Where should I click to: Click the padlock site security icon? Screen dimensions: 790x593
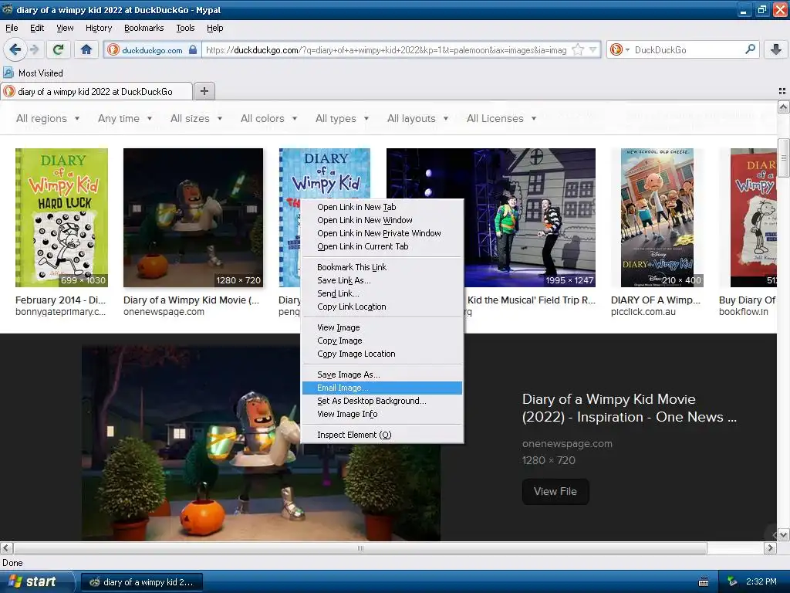[x=193, y=49]
